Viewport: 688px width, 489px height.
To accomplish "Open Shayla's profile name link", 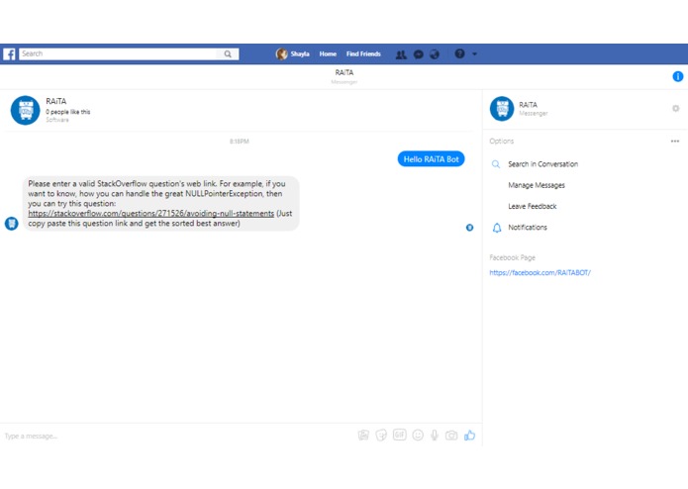I will [300, 53].
